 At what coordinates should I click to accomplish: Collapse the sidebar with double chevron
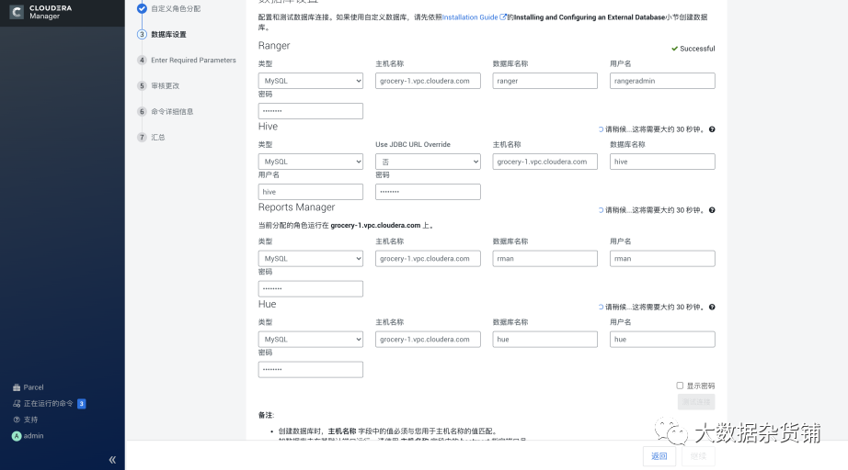point(112,460)
